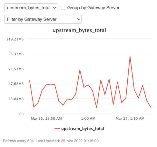Click the 0B axis label

tap(21, 114)
